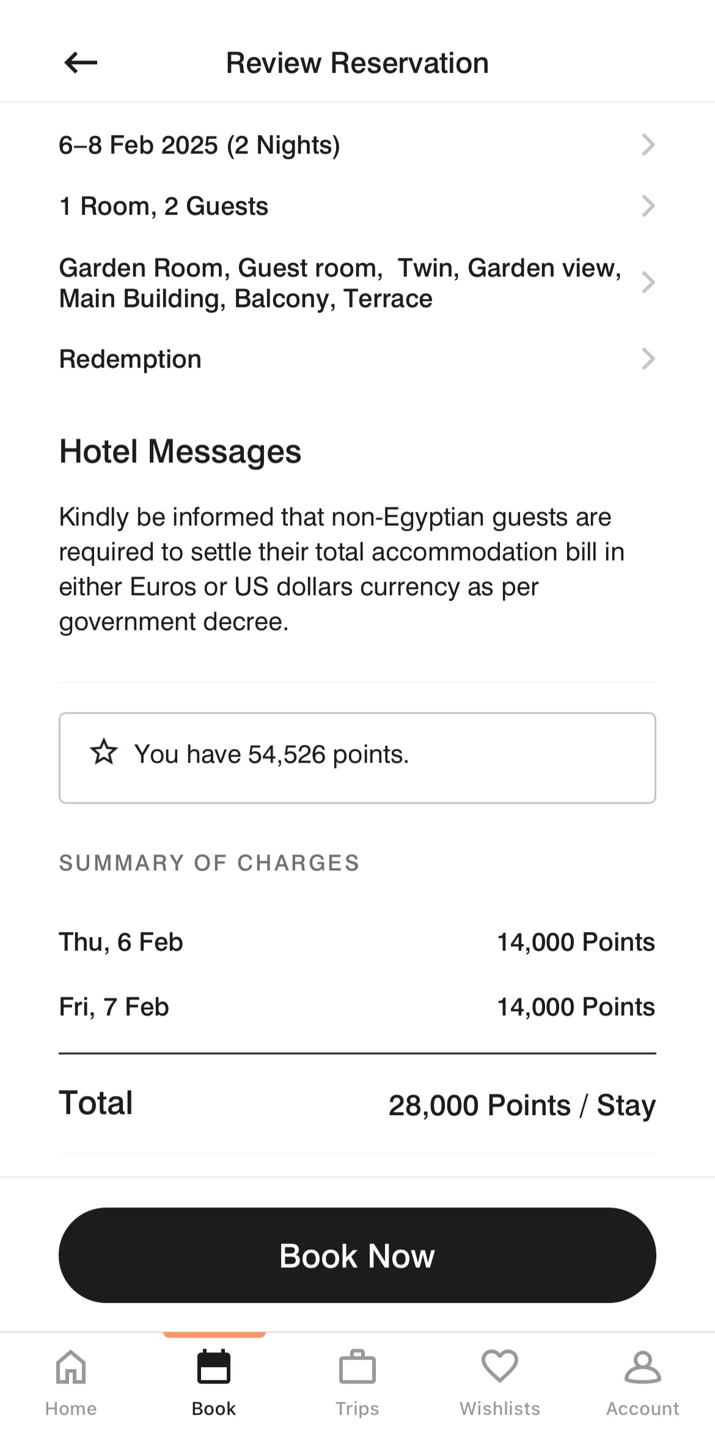This screenshot has width=715, height=1435.
Task: Expand the dates row chevron
Action: (648, 145)
